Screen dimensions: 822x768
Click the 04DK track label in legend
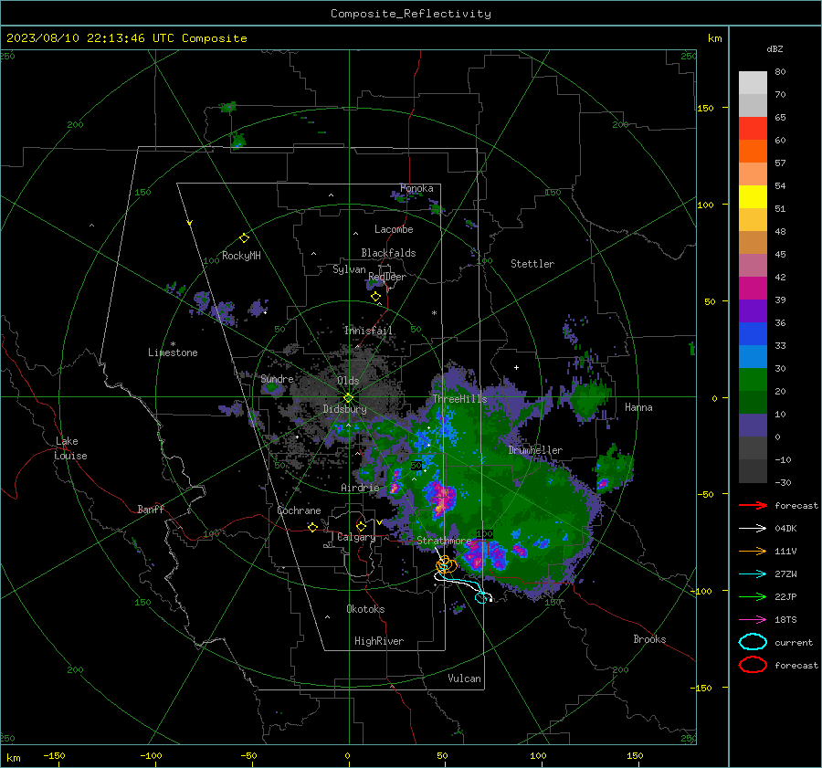coord(785,529)
